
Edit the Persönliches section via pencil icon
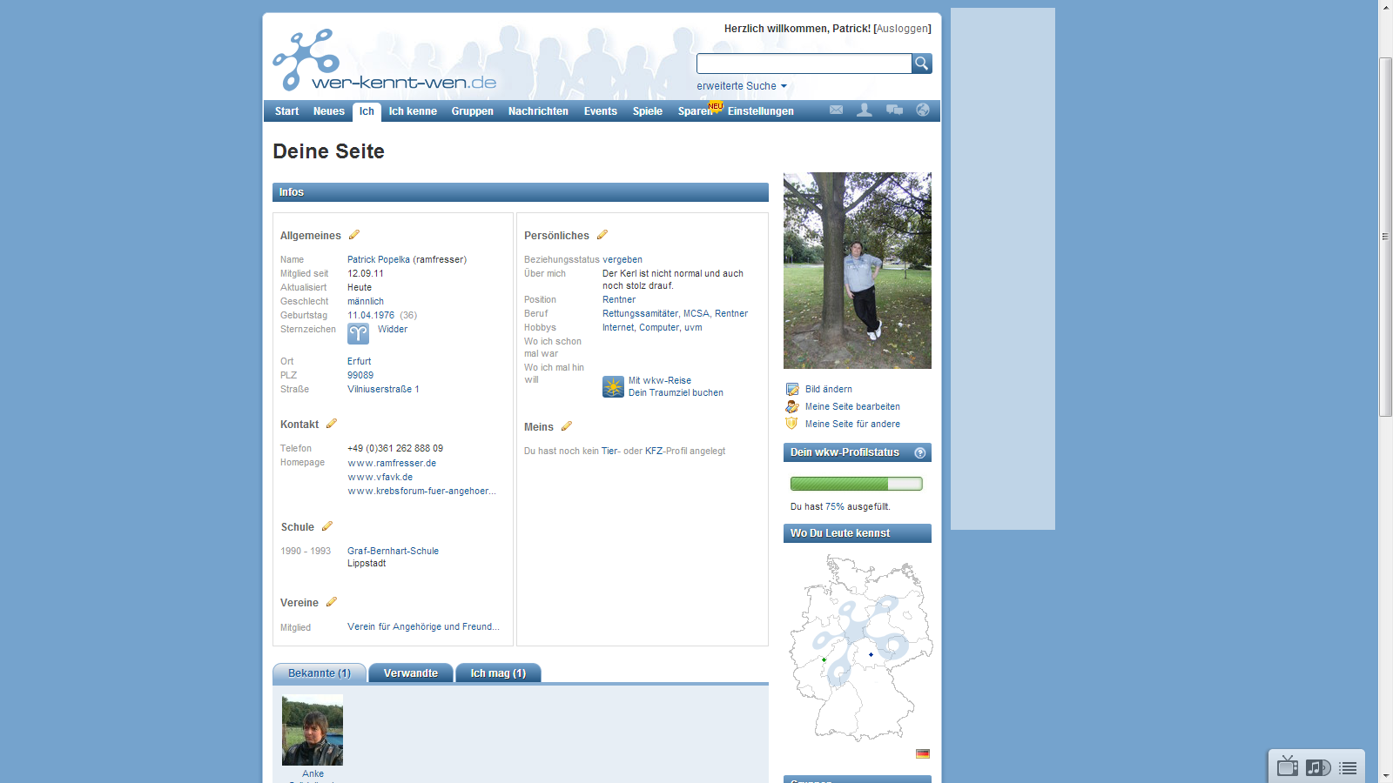click(x=602, y=235)
